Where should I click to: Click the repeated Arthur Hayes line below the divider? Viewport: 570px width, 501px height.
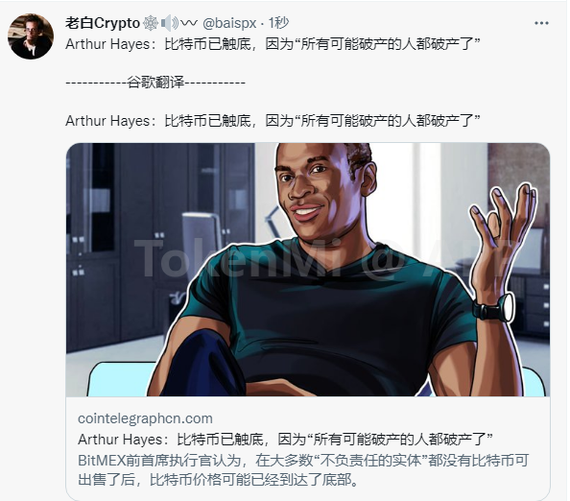273,121
